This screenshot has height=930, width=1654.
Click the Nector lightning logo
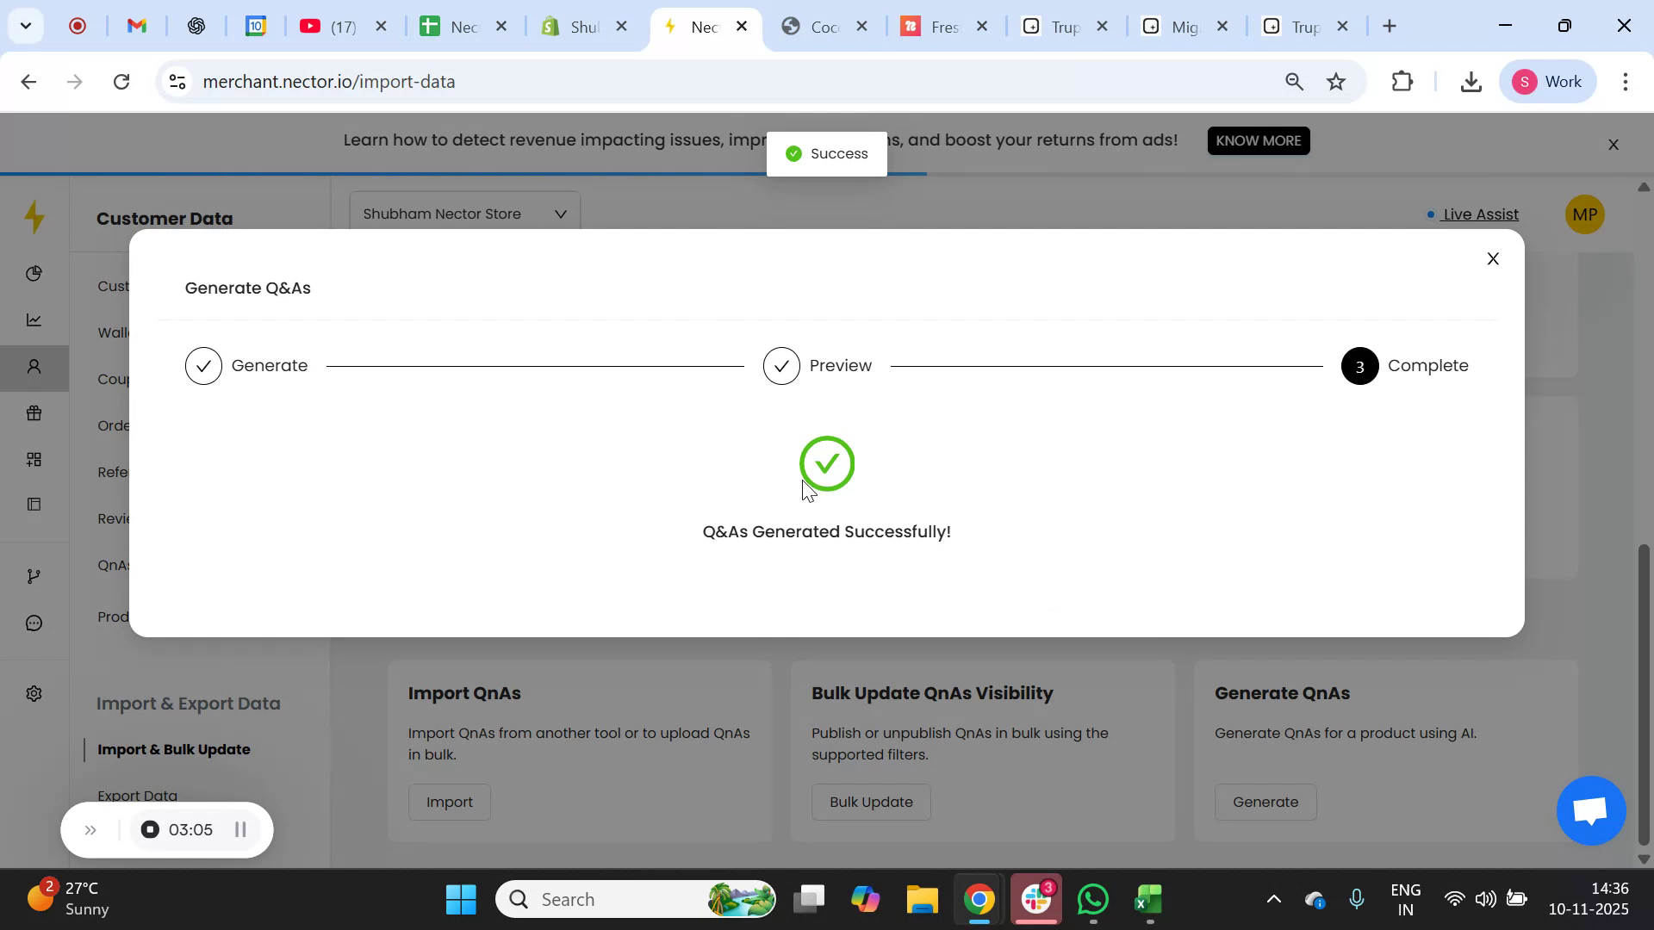pos(34,217)
